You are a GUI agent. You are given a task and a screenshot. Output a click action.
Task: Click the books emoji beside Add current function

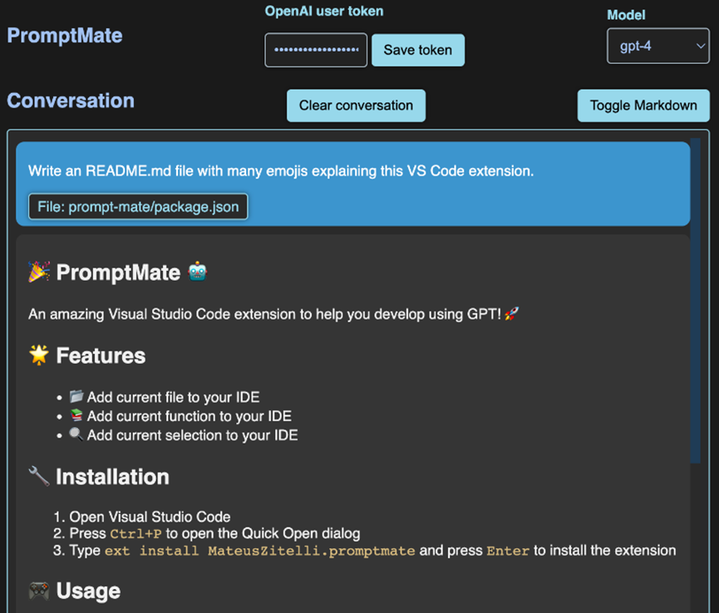pos(76,415)
